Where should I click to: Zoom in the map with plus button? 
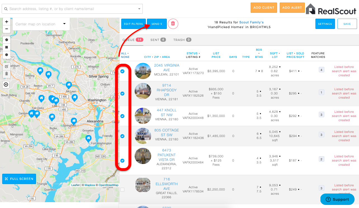point(6,22)
